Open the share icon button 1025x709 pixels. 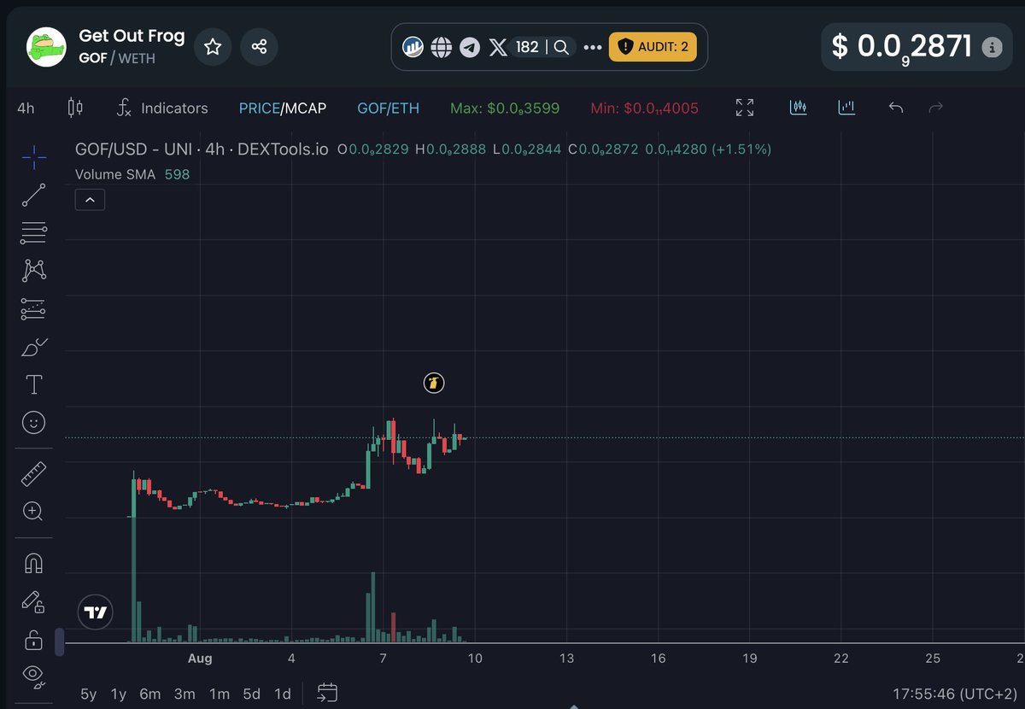(x=259, y=47)
